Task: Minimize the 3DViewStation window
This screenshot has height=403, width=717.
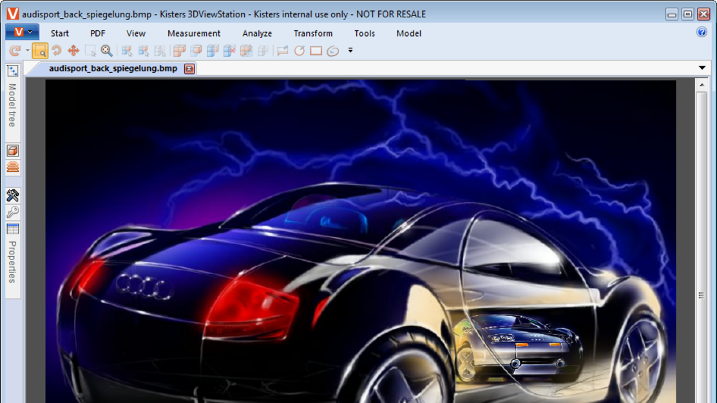Action: [x=672, y=14]
